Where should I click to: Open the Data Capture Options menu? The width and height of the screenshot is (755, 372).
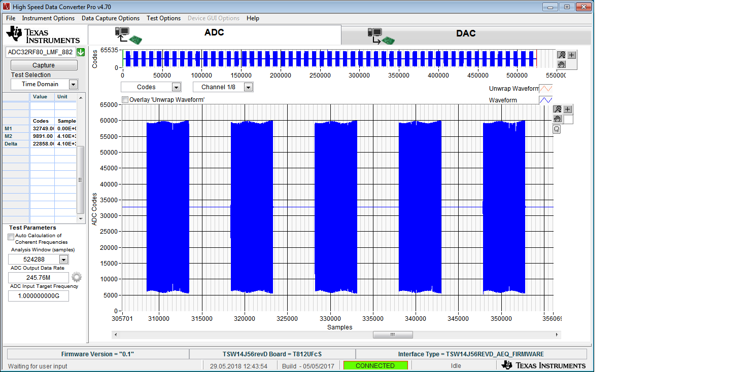[111, 18]
